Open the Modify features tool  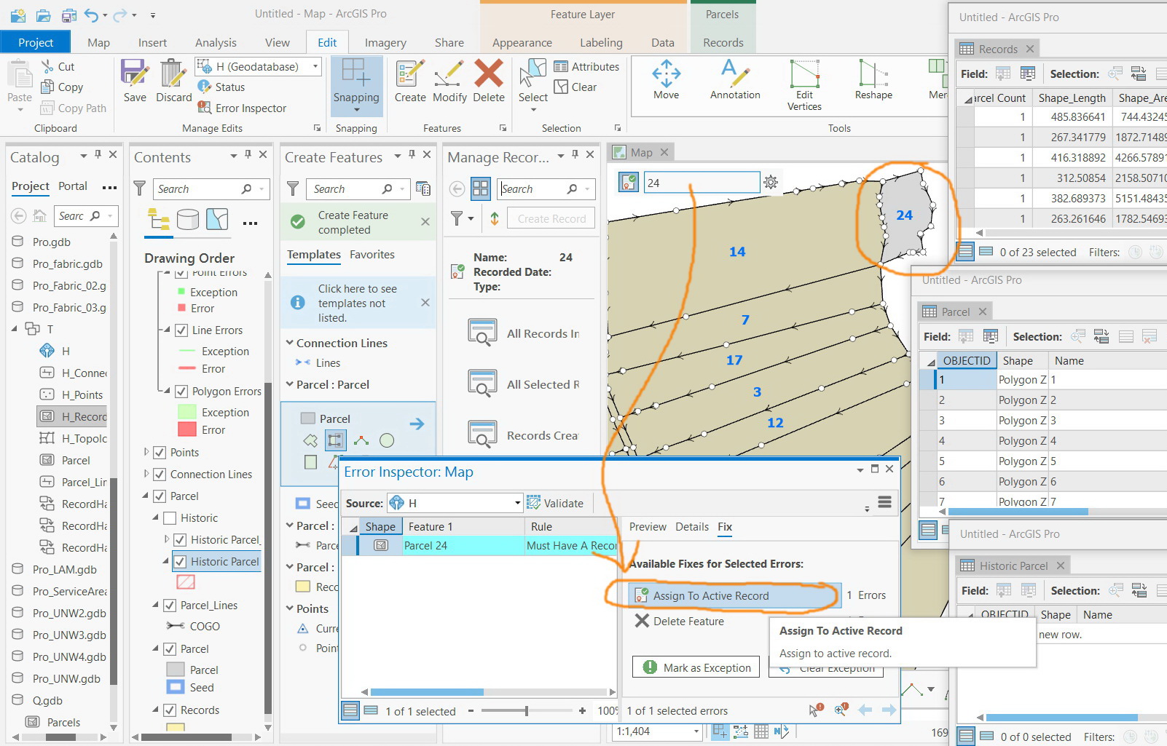click(449, 81)
